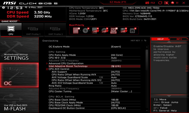The image size is (189, 113).
Task: Select the optical disc boot device icon
Action: 86,30
